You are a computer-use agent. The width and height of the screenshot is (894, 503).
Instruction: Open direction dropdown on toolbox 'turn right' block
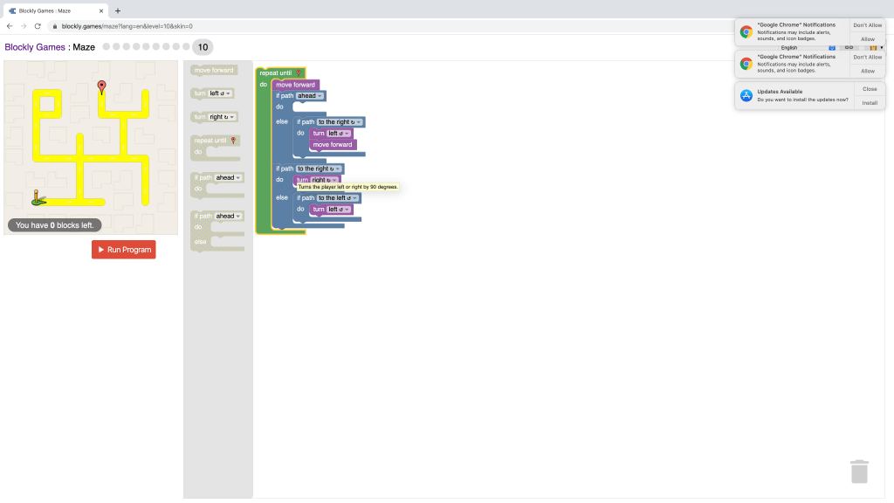[222, 116]
